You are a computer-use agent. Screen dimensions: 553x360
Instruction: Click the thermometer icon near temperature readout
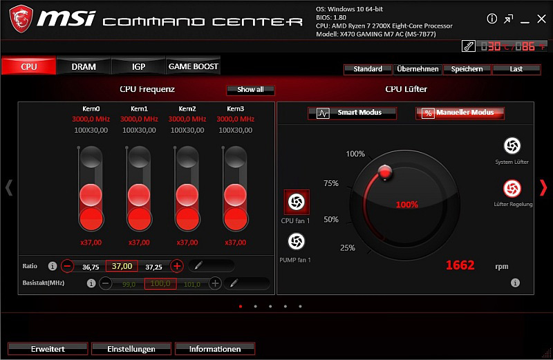coord(469,46)
